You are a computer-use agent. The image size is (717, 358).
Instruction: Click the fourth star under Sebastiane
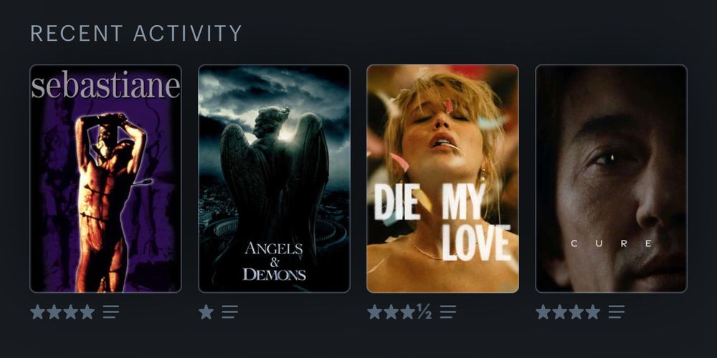tap(87, 312)
